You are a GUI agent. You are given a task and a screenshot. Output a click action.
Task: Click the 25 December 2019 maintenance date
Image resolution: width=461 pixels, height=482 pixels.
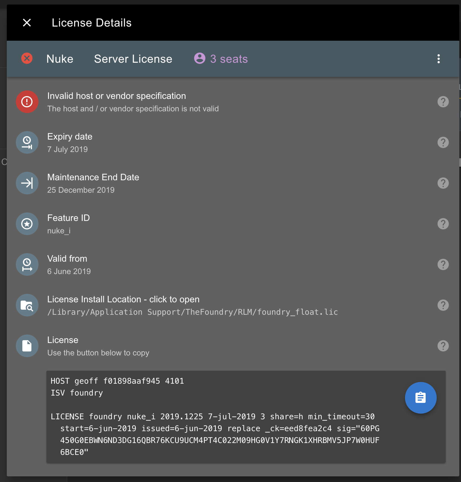81,190
